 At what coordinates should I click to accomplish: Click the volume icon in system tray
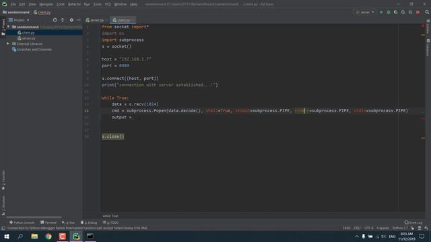(x=384, y=237)
